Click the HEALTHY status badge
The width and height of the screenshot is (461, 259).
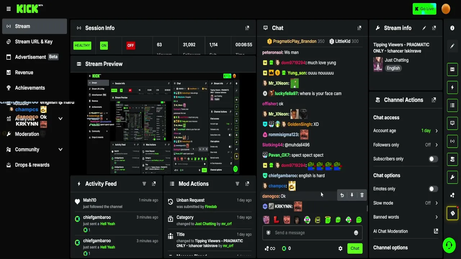click(82, 46)
